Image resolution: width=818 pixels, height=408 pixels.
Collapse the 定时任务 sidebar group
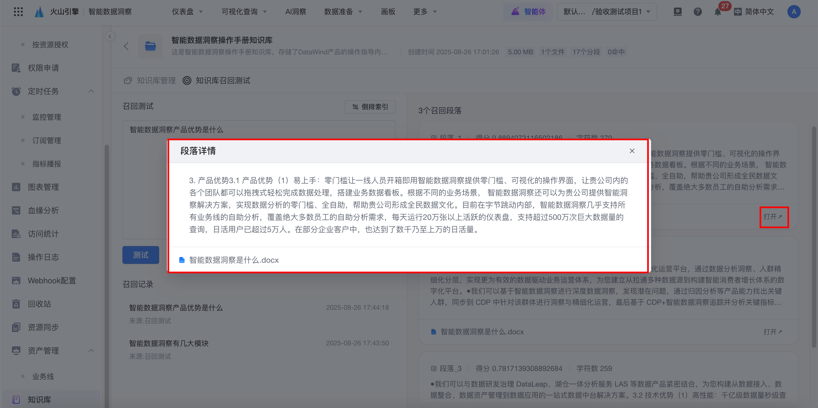[x=91, y=92]
